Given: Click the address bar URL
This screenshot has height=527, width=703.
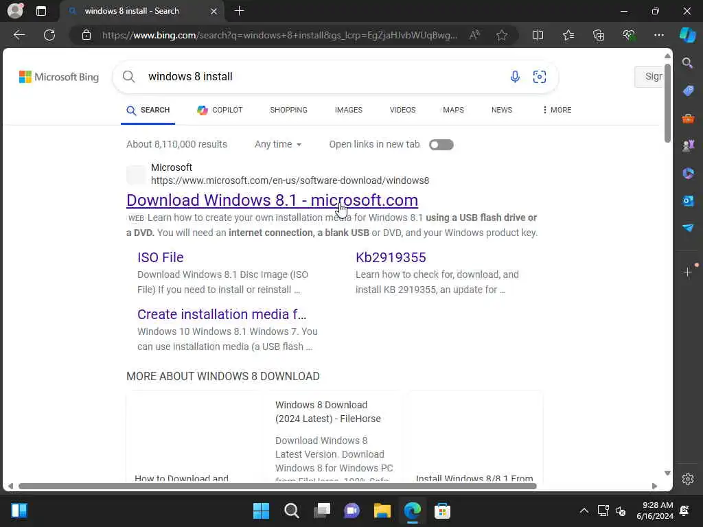Looking at the screenshot, I should [280, 35].
